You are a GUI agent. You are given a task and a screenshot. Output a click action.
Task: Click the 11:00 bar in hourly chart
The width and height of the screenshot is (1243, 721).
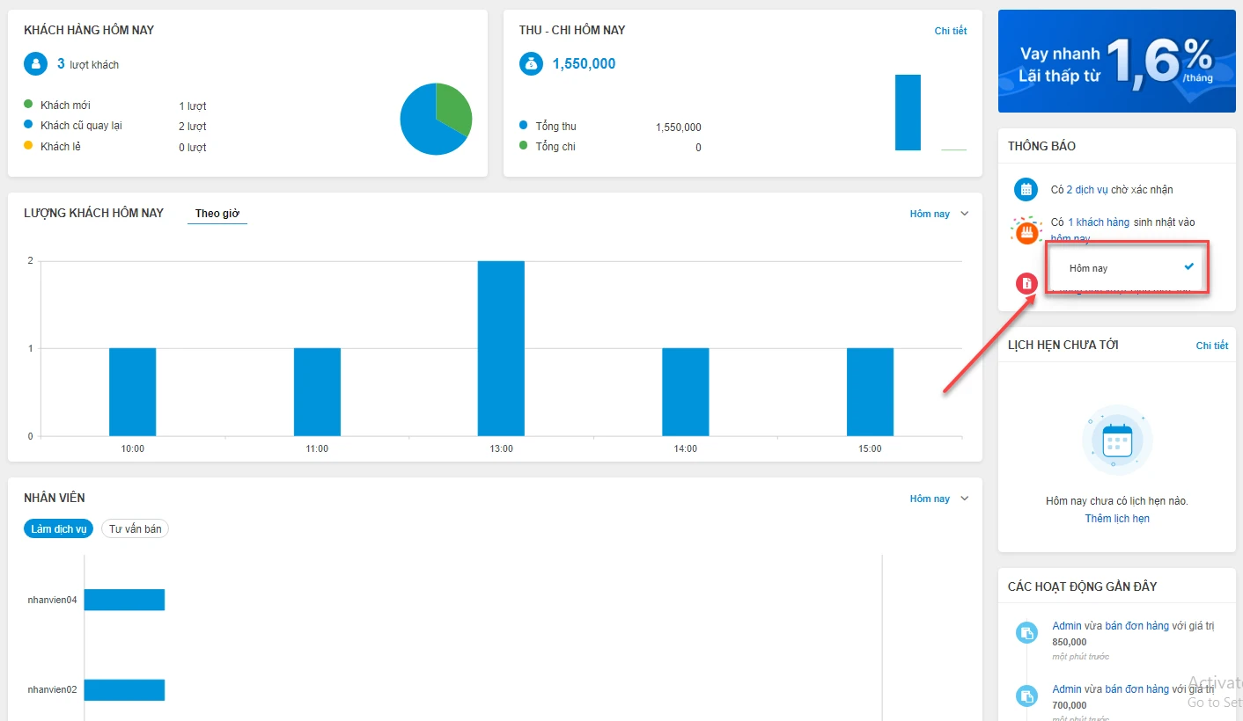tap(317, 392)
